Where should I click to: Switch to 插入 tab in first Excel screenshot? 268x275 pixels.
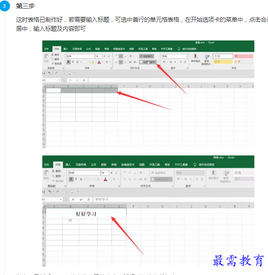click(x=66, y=49)
